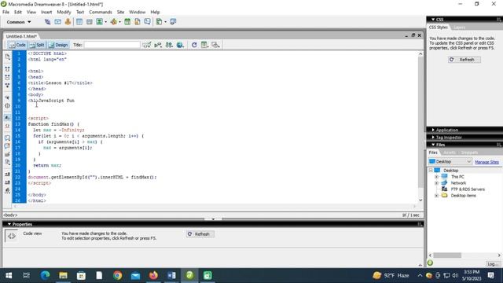Open Firefox from the taskbar
Image resolution: width=503 pixels, height=283 pixels.
coord(154,275)
